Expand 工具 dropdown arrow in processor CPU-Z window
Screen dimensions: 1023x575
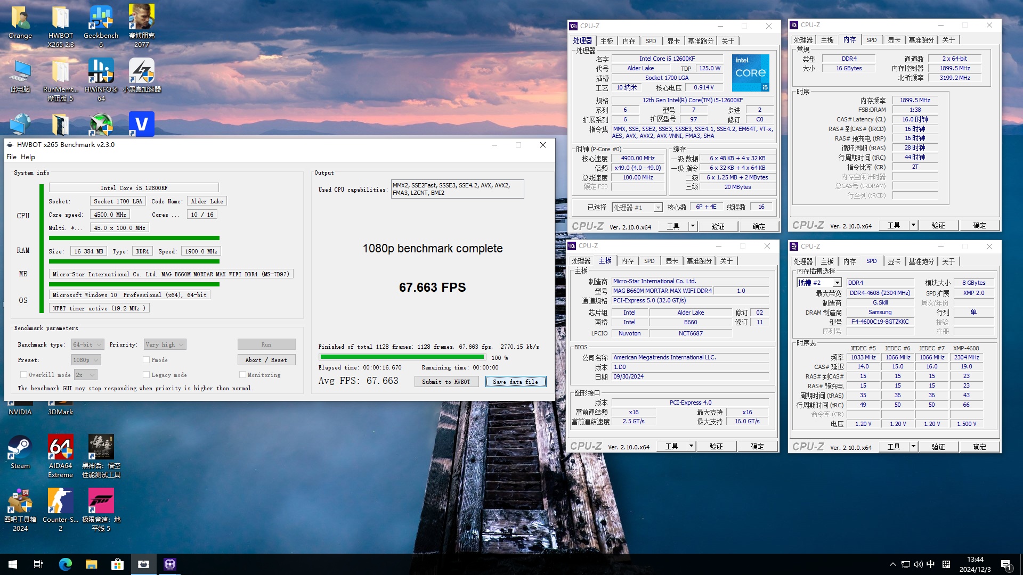693,226
